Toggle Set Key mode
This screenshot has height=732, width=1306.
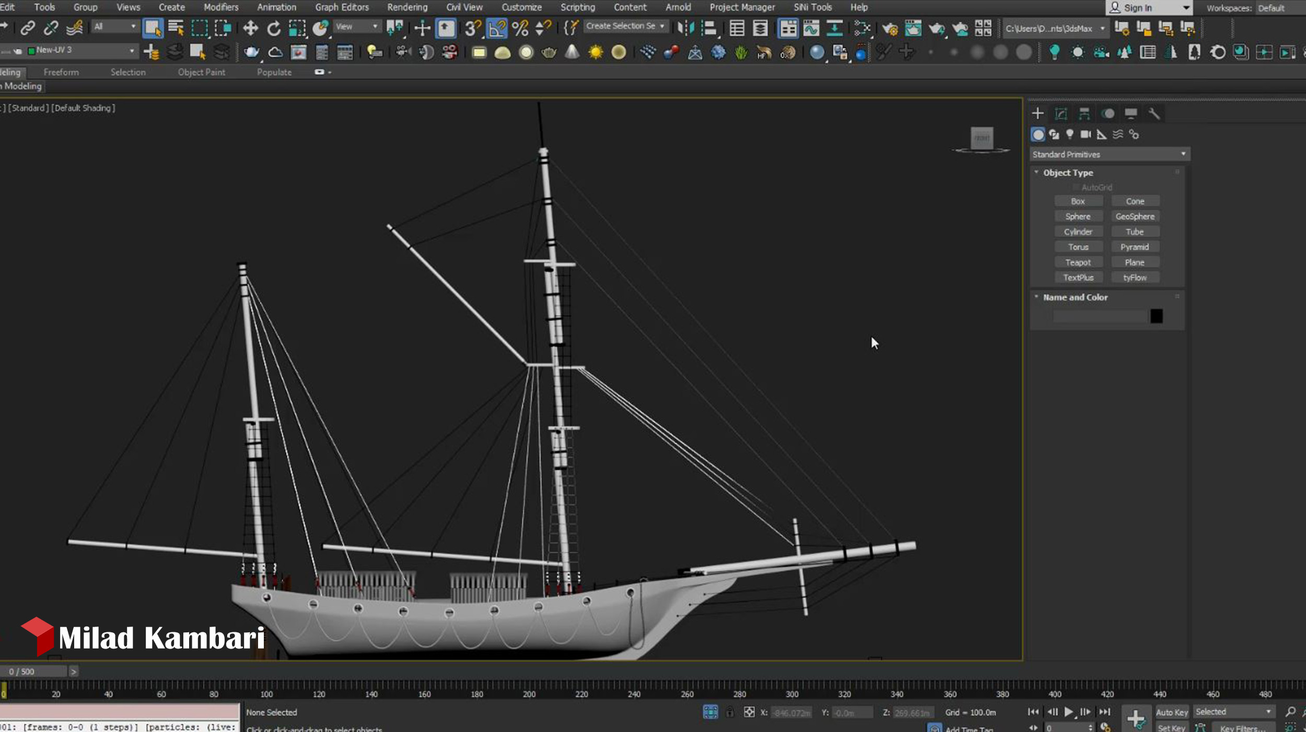click(1171, 727)
